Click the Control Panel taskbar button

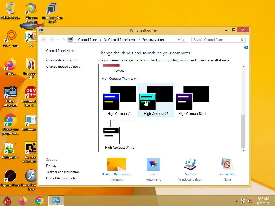click(x=56, y=201)
